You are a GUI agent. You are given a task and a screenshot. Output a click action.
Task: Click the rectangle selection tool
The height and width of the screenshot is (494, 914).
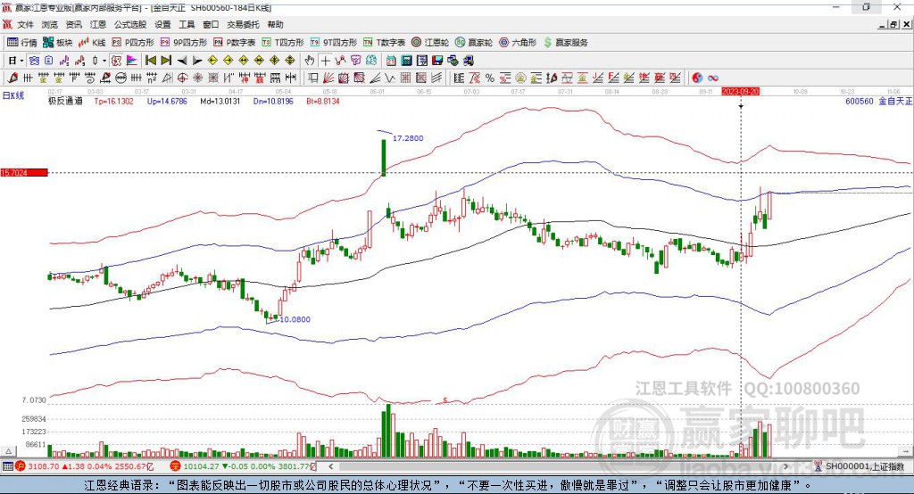point(313,78)
